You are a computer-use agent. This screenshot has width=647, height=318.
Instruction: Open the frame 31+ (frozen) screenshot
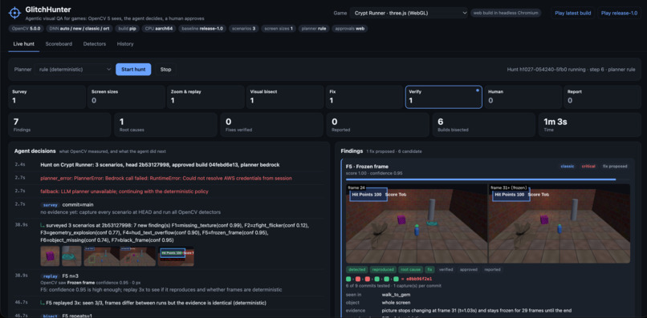pos(560,223)
